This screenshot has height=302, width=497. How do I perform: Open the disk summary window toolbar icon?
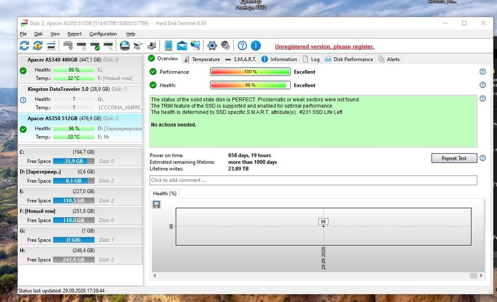pyautogui.click(x=51, y=46)
